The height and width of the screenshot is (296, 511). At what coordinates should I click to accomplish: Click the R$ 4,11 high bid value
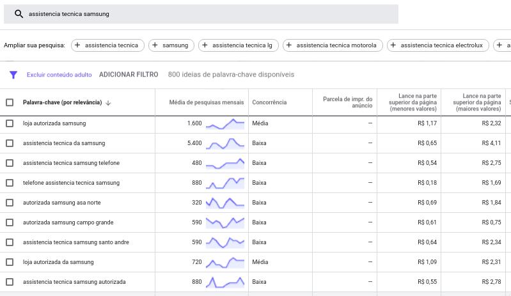pos(491,143)
